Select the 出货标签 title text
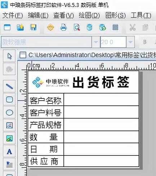Screen dimensions: 156x176 pos(101,82)
